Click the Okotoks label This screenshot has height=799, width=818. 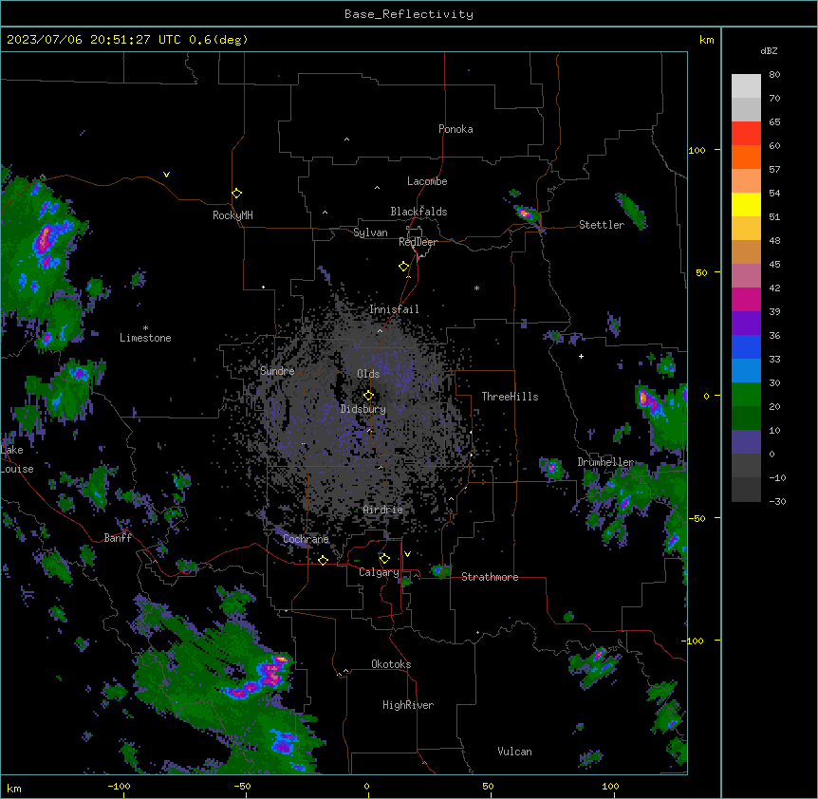[391, 664]
